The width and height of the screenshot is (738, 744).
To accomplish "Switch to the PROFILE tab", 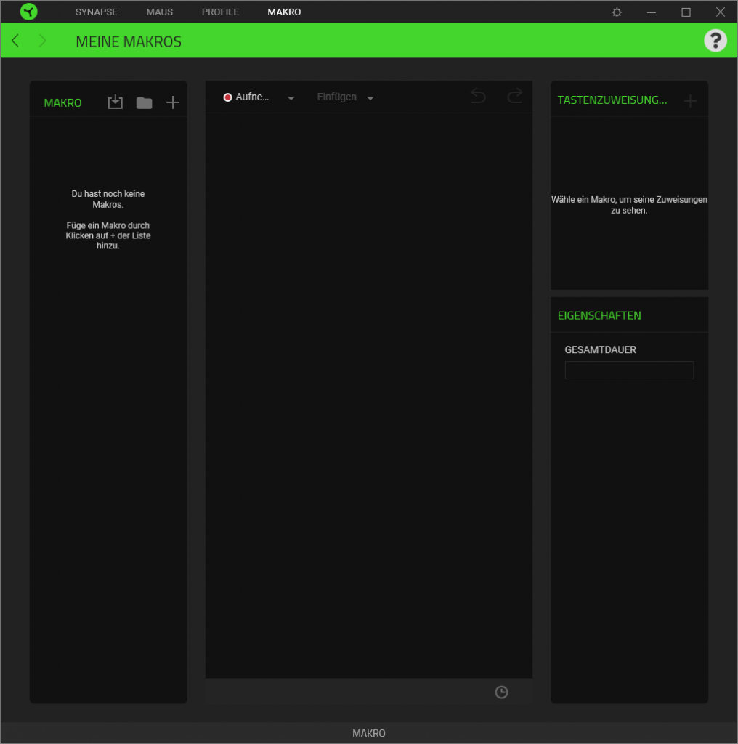I will point(220,12).
